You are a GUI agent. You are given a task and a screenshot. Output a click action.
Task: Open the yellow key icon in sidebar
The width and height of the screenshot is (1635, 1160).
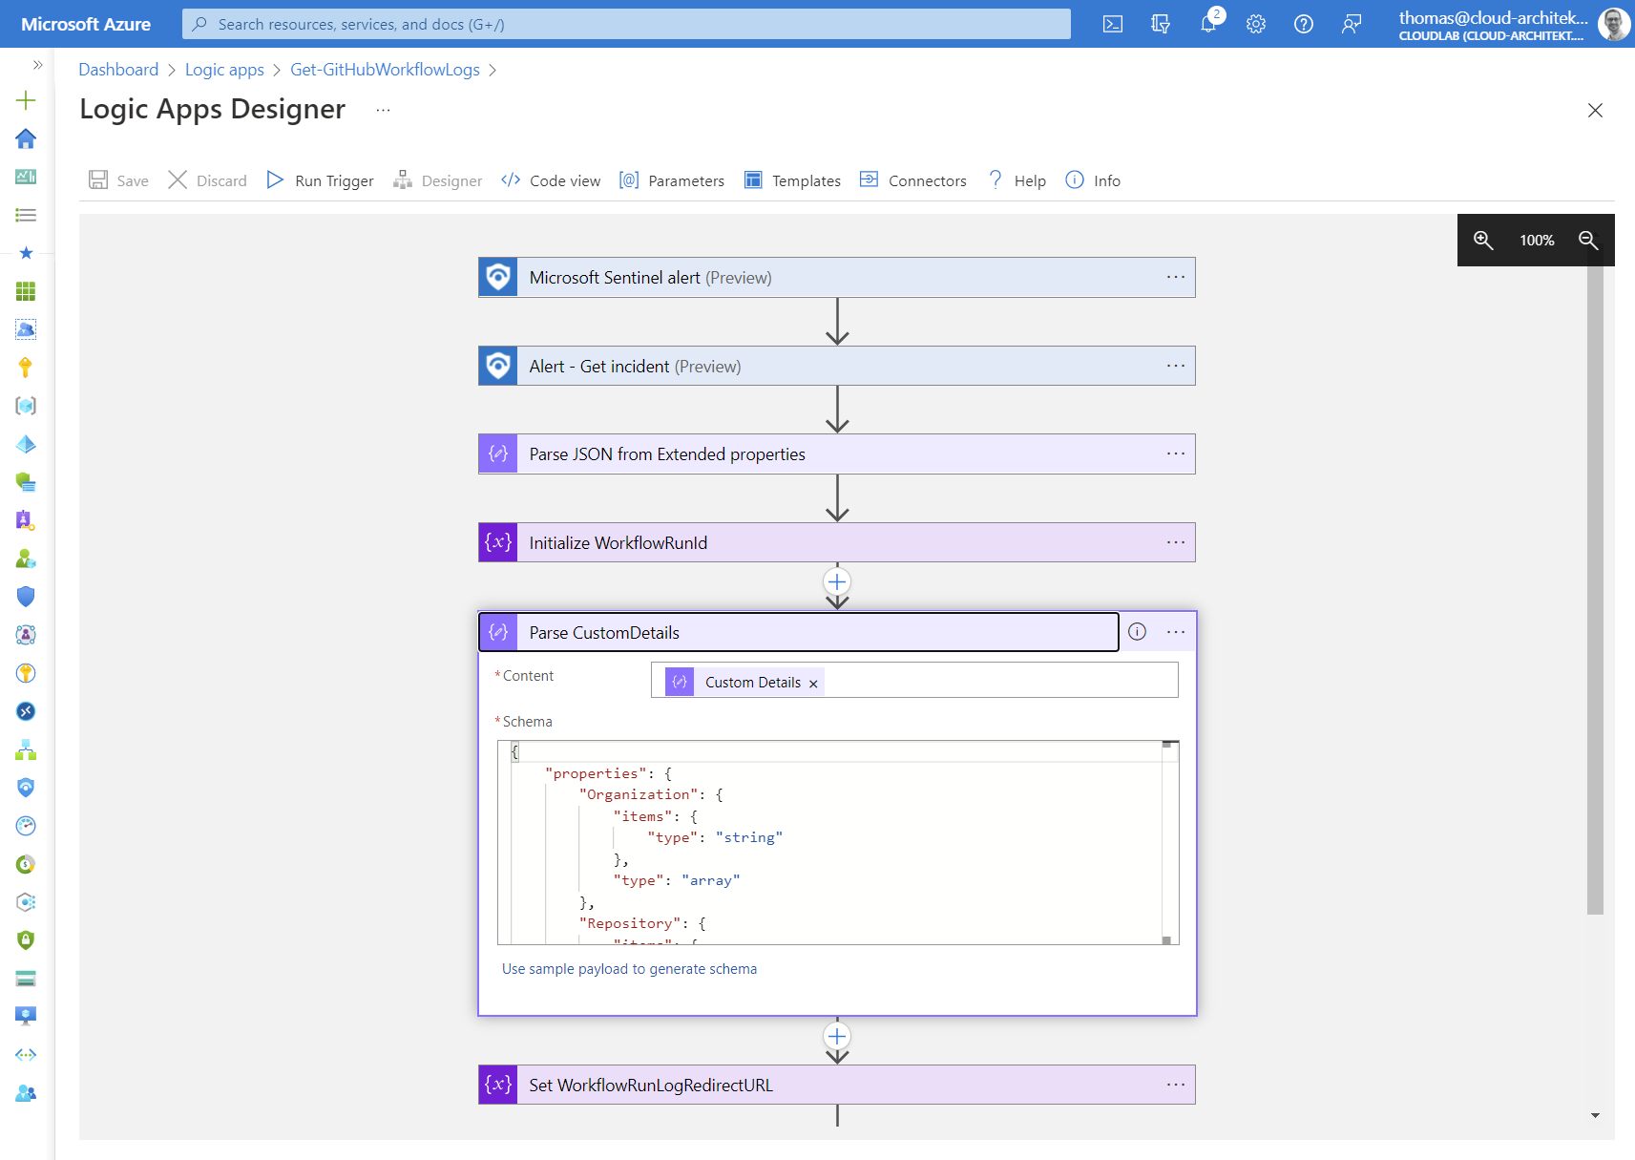point(26,368)
